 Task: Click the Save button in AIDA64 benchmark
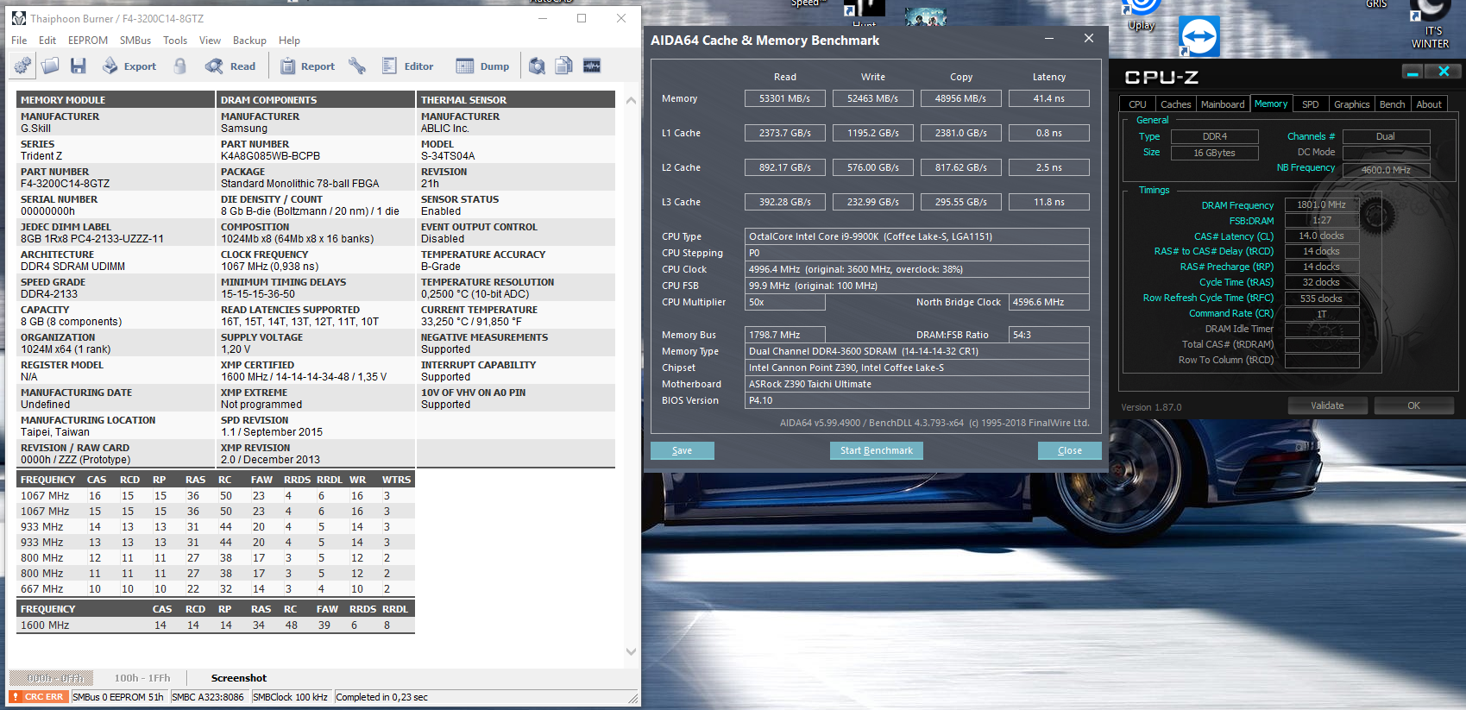pyautogui.click(x=682, y=450)
